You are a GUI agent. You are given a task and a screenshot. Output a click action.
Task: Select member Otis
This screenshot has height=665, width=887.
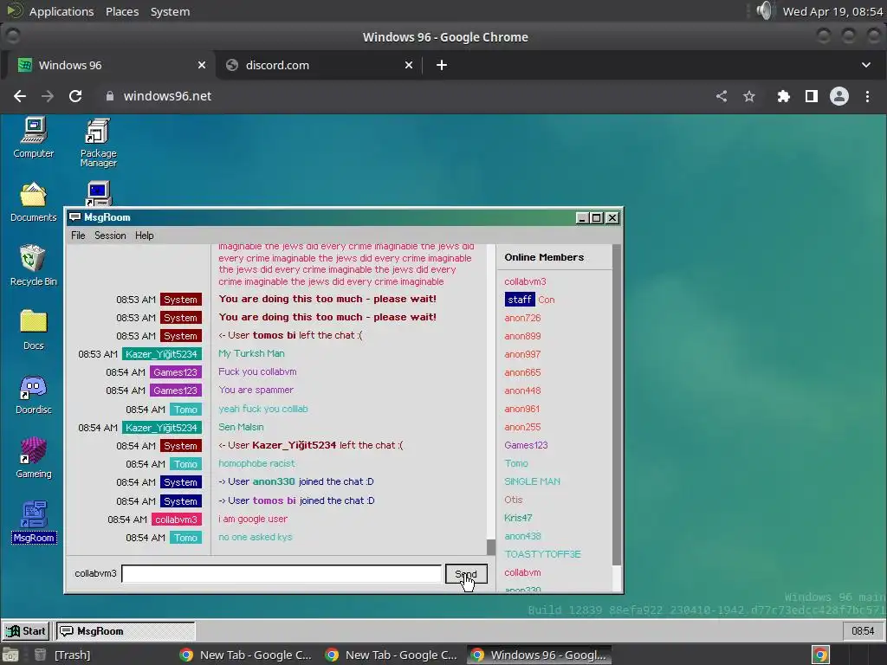pos(514,500)
